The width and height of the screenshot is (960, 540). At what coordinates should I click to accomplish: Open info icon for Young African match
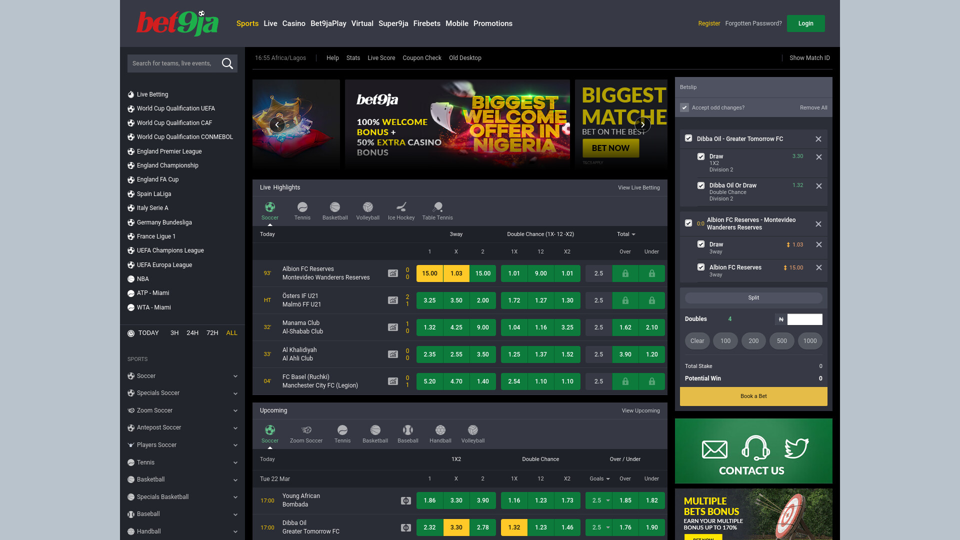[406, 500]
